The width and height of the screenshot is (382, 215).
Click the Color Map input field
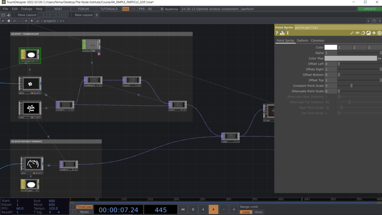click(351, 58)
